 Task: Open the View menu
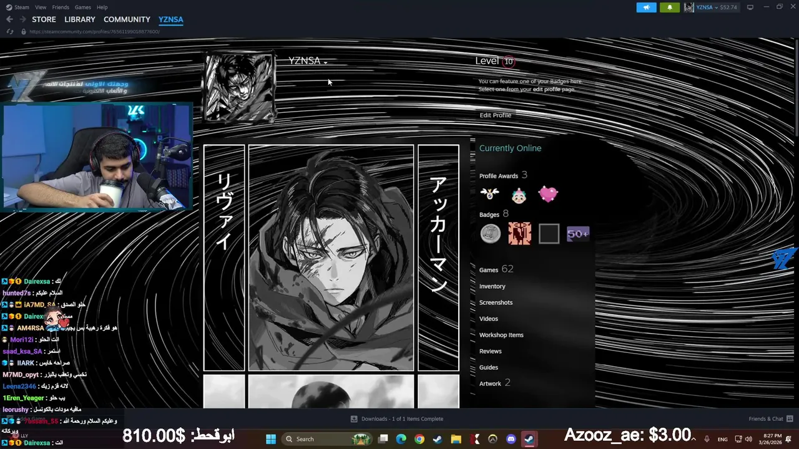click(x=41, y=7)
